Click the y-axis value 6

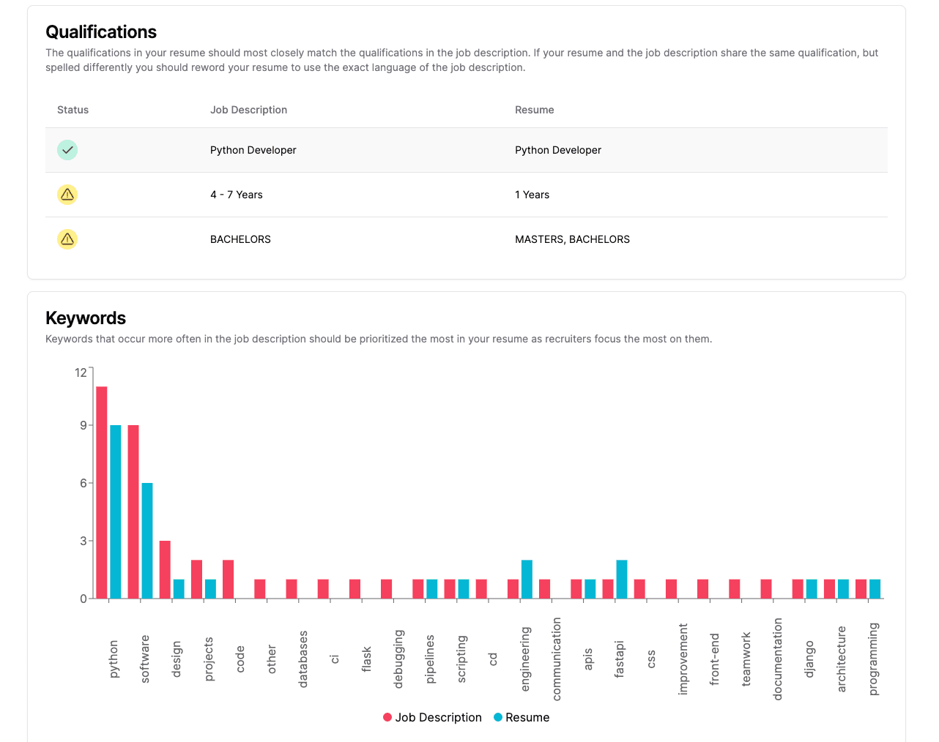(x=83, y=483)
